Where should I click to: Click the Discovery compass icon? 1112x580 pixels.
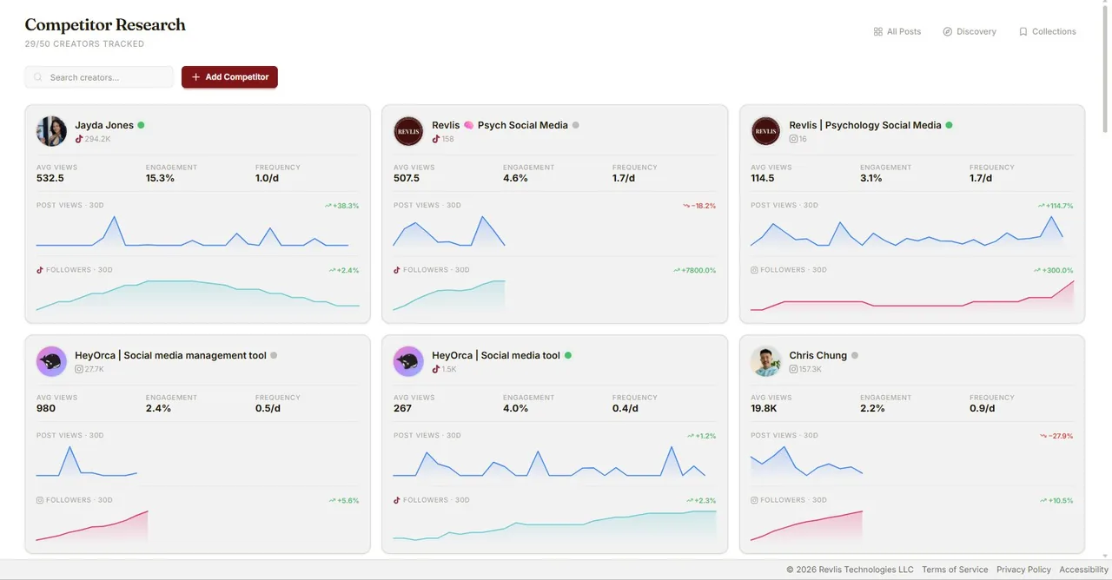947,31
